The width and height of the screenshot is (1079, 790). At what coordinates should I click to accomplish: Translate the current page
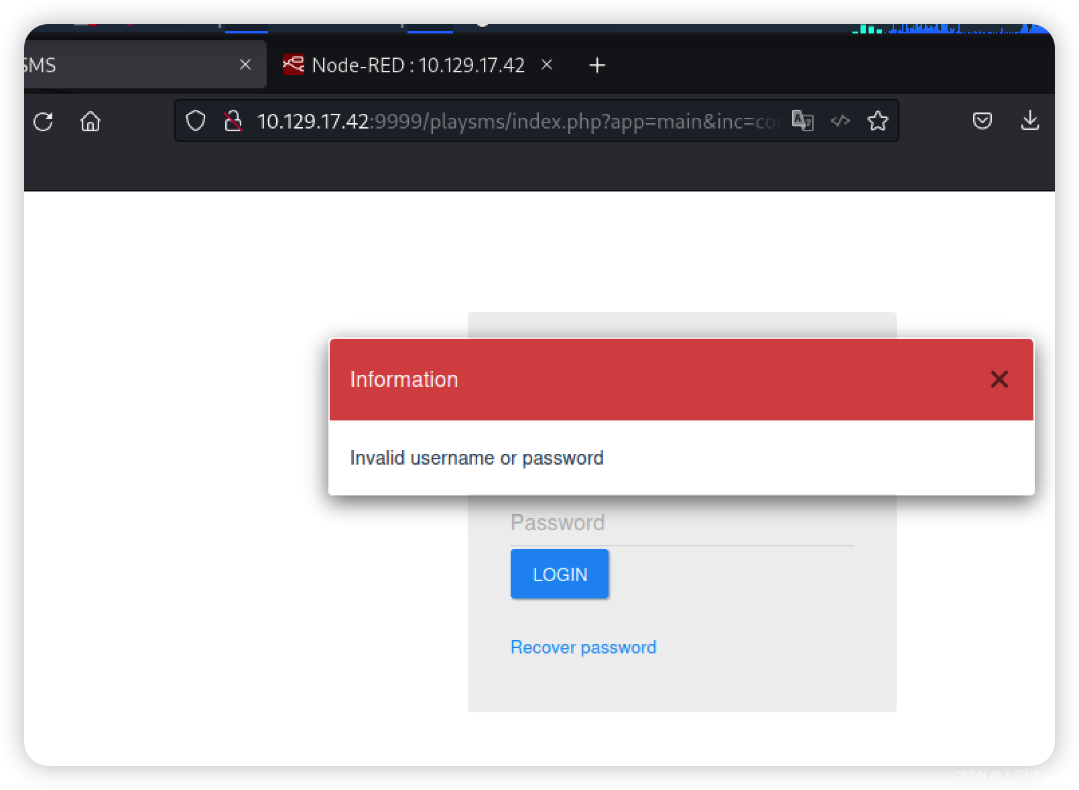[804, 121]
